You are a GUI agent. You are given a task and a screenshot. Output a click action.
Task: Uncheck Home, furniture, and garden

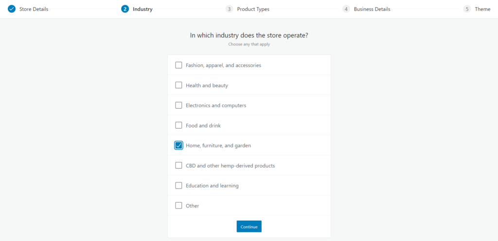pos(178,145)
